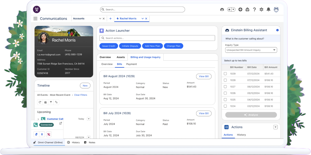Expand the Customer Call timeline entry
This screenshot has height=155, width=311.
pyautogui.click(x=38, y=119)
